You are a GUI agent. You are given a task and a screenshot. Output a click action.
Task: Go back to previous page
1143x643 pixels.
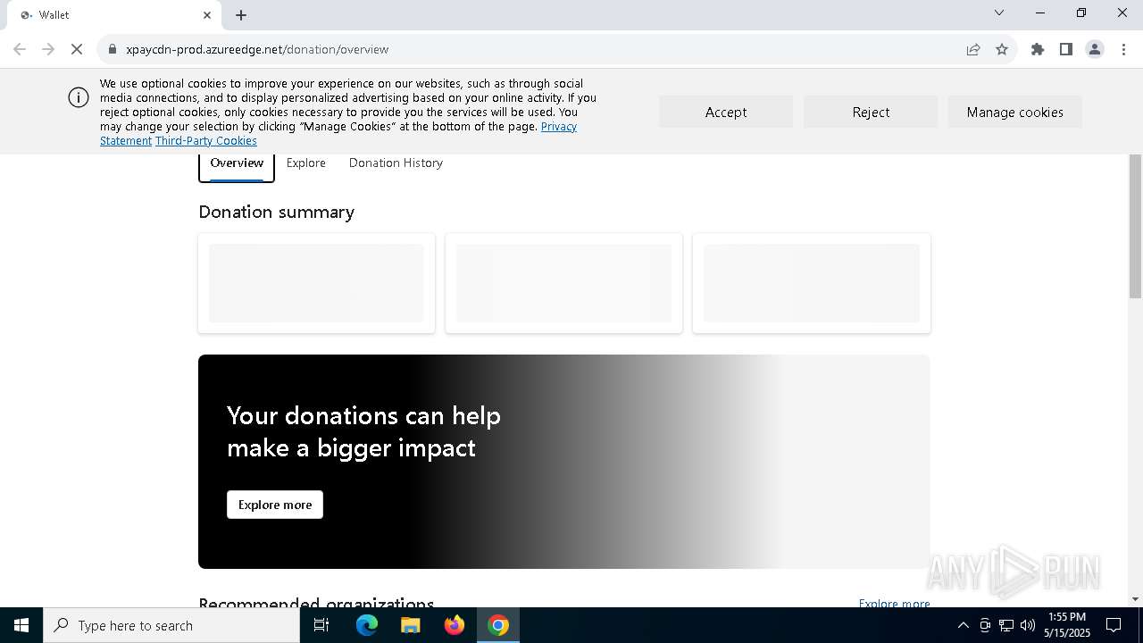[x=20, y=49]
